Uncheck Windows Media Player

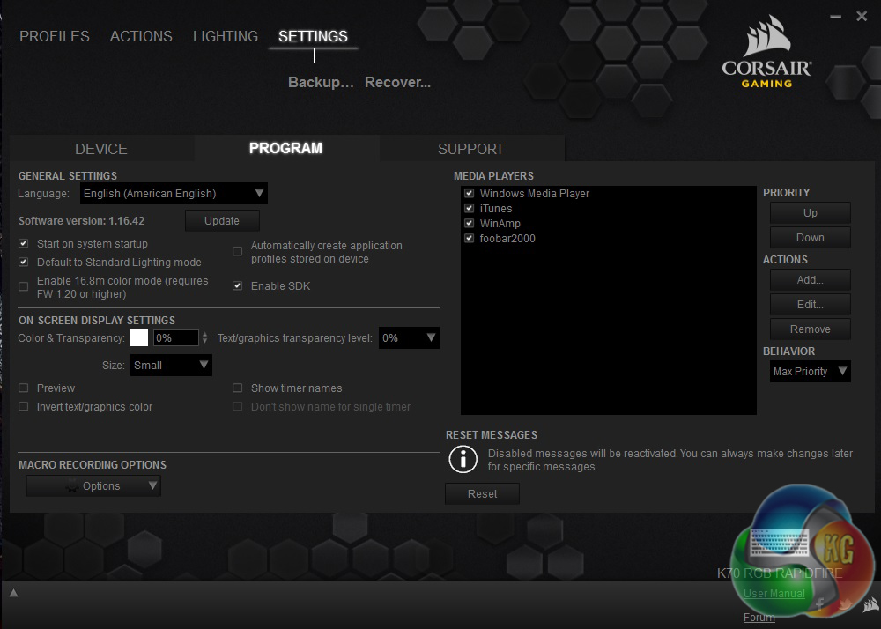pyautogui.click(x=470, y=193)
